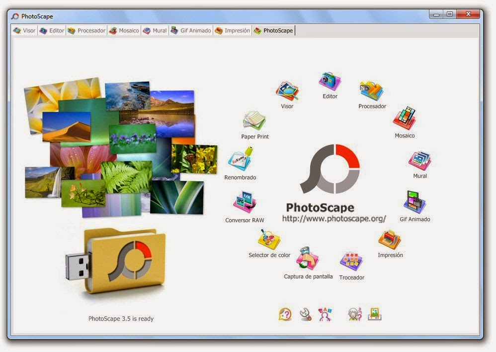This screenshot has height=352, width=496.
Task: Open the Procesador batch tool
Action: click(x=372, y=90)
